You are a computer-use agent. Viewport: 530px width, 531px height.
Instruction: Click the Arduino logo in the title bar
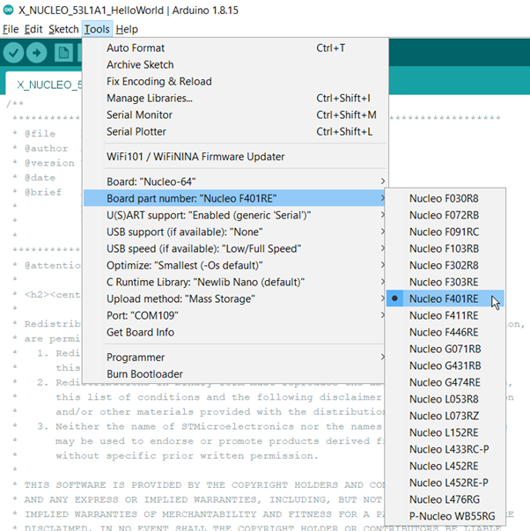point(8,10)
